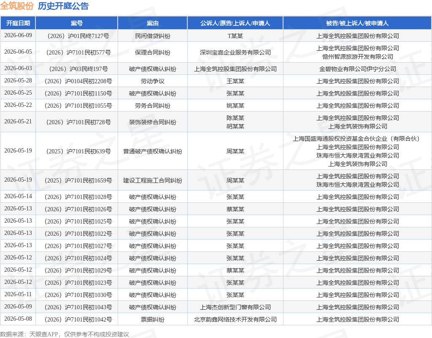Select 建设工程施工合同纠纷 cause cell
This screenshot has height=338, width=432.
[153, 180]
